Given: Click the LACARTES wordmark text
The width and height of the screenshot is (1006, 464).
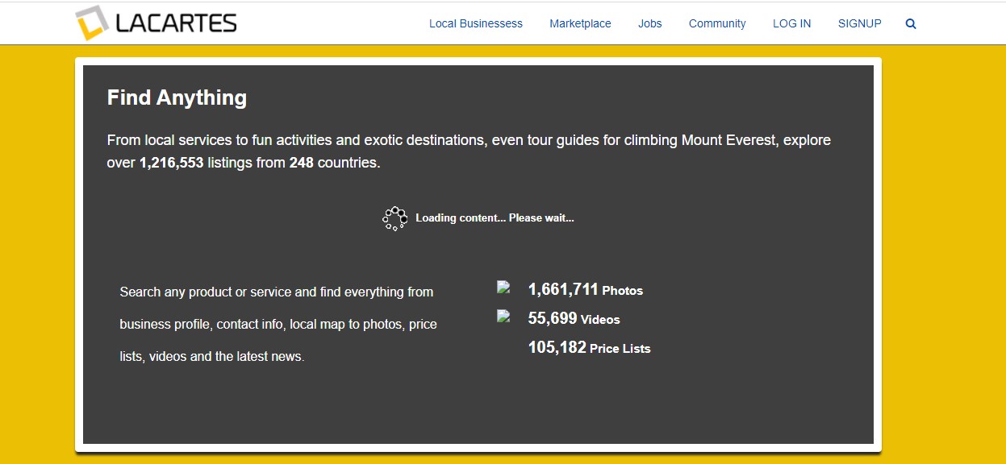Looking at the screenshot, I should [176, 24].
